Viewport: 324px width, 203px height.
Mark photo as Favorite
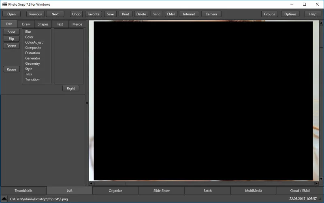pyautogui.click(x=94, y=14)
